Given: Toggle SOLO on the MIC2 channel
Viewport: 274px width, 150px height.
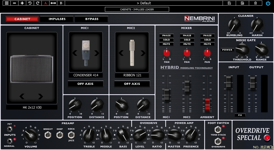Looking at the screenshot, I should (x=187, y=40).
